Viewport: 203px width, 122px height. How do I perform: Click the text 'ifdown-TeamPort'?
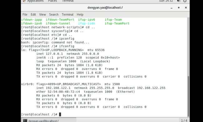60,20
